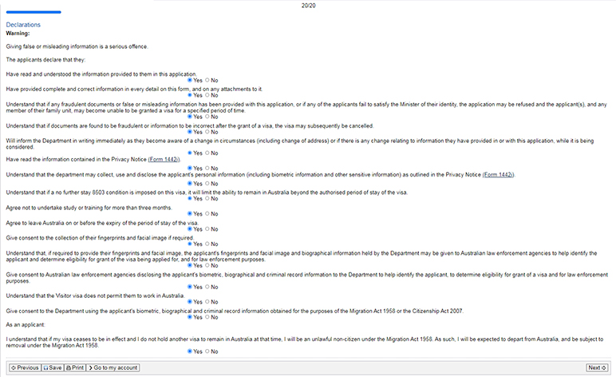This screenshot has height=377, width=616.
Task: Open Form 1442i link after 'Have read the information'
Action: (164, 159)
